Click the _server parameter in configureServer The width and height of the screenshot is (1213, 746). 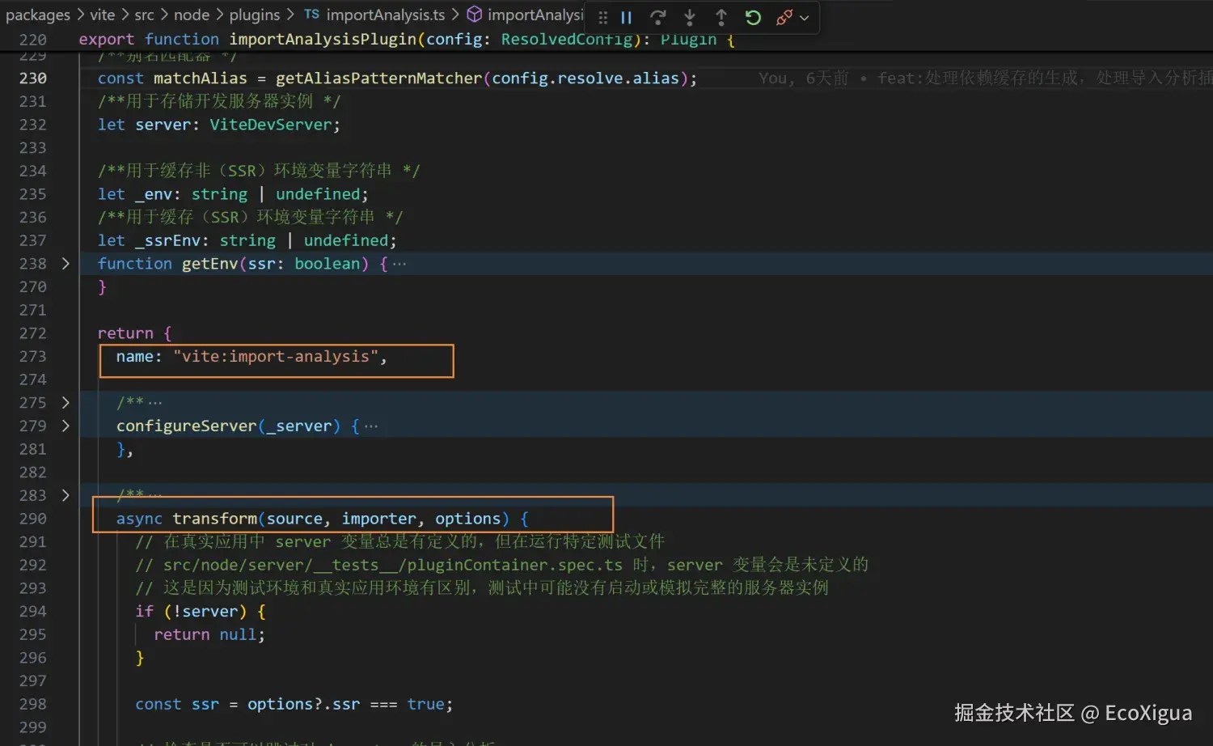pyautogui.click(x=299, y=426)
